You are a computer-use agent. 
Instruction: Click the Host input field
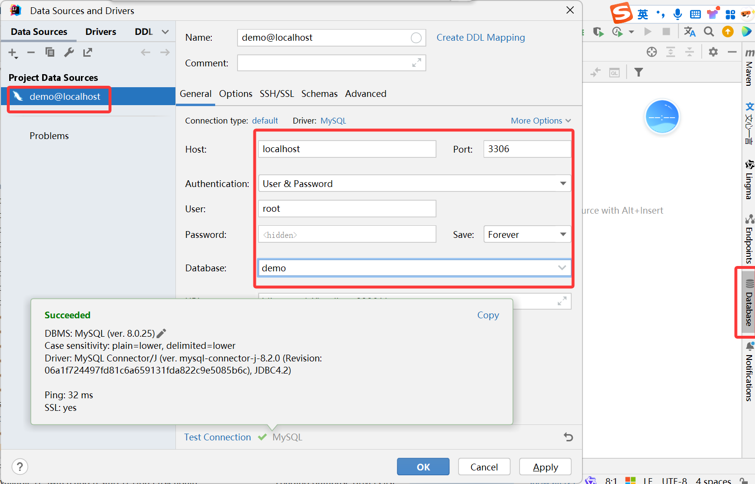click(346, 149)
